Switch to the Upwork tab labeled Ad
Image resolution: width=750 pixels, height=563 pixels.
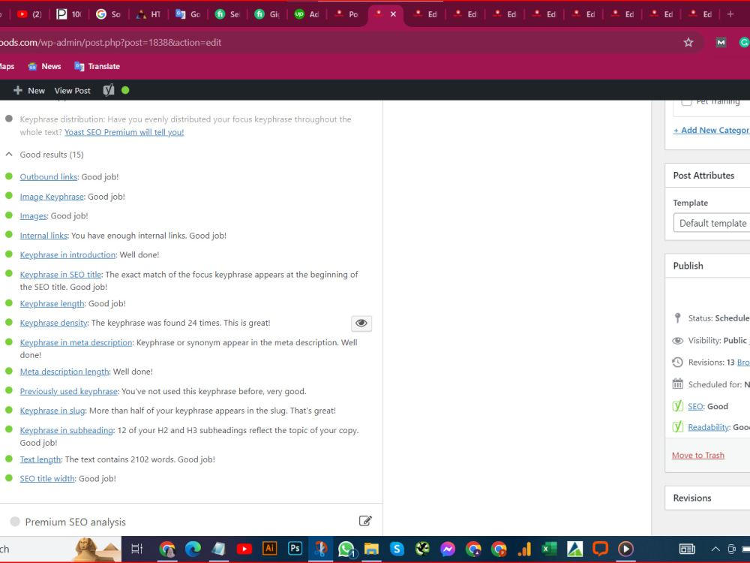tap(307, 14)
